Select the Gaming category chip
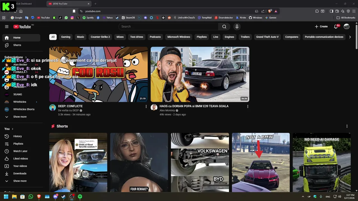This screenshot has width=358, height=201. [x=66, y=37]
